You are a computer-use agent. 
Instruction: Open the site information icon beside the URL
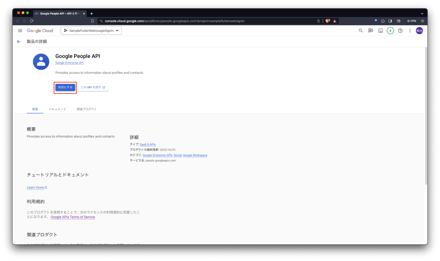101,21
